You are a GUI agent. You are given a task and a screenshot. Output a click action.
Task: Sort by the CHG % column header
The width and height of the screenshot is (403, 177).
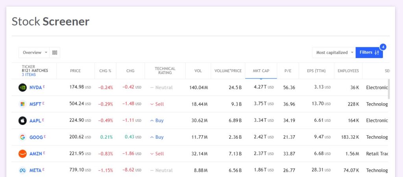pyautogui.click(x=105, y=71)
